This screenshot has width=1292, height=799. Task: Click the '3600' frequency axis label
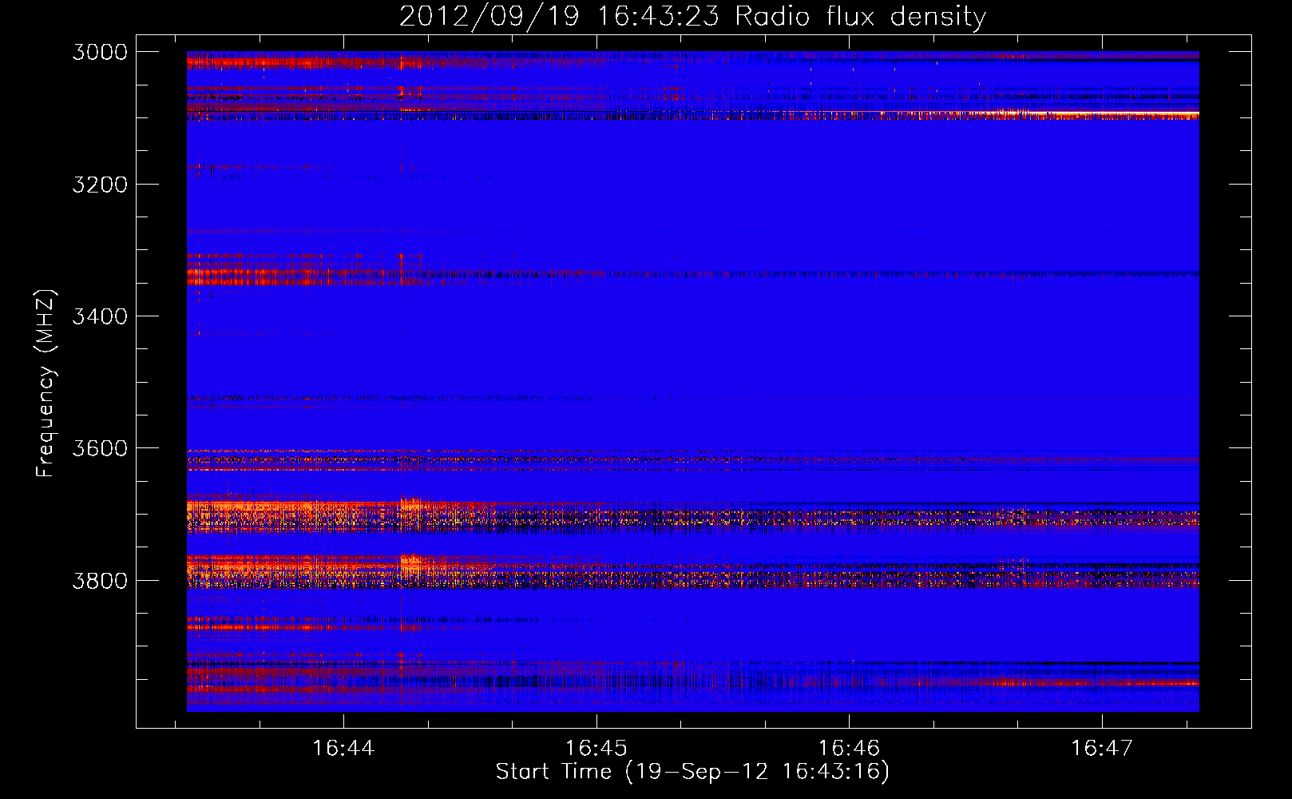click(100, 448)
